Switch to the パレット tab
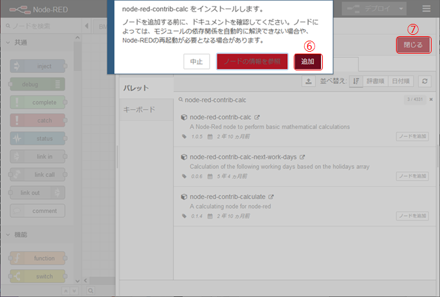Image resolution: width=440 pixels, height=297 pixels. point(137,88)
